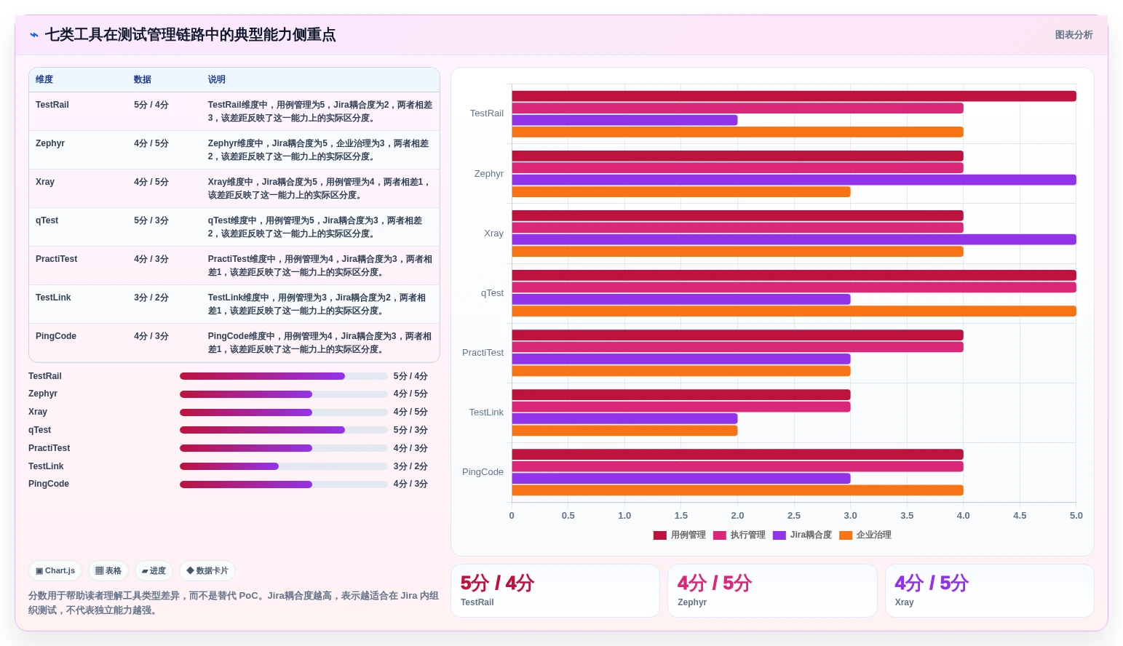Open the Zephyr 4分 / 5分 summary card
The width and height of the screenshot is (1123, 646).
tap(772, 591)
